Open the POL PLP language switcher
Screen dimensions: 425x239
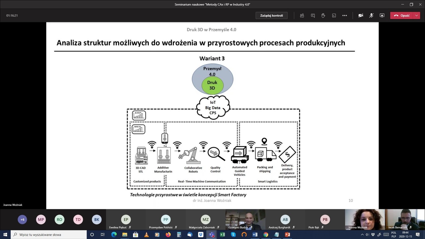pyautogui.click(x=394, y=234)
